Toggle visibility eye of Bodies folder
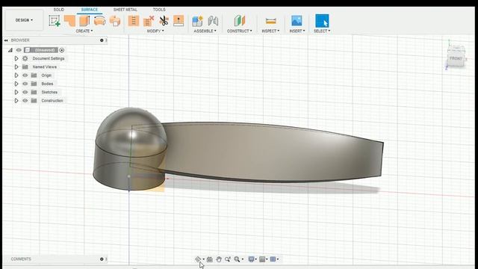 point(25,84)
